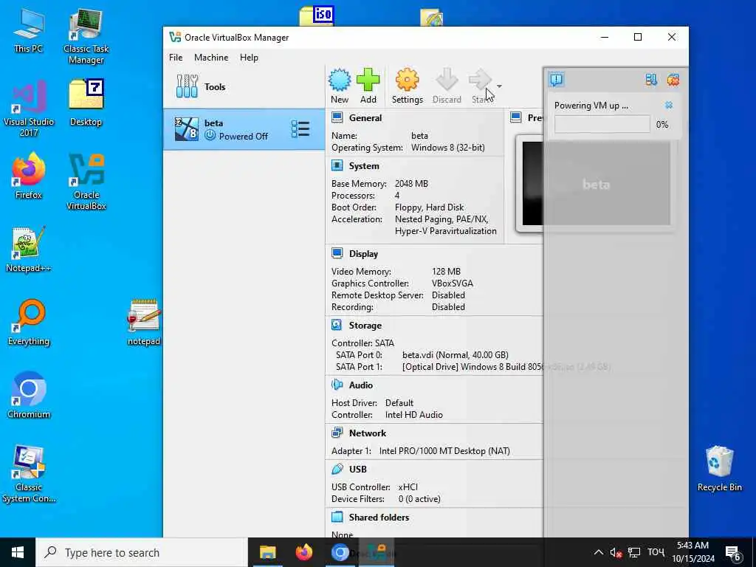
Task: Select the beta virtual machine entry
Action: pyautogui.click(x=244, y=129)
